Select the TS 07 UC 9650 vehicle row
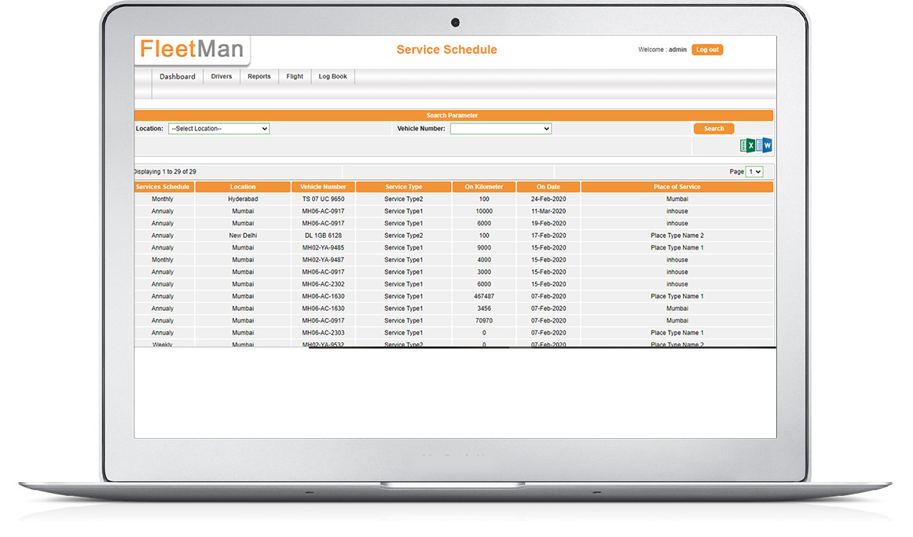 (x=323, y=199)
